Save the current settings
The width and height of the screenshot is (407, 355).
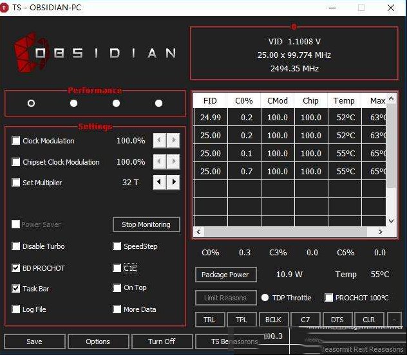(35, 341)
